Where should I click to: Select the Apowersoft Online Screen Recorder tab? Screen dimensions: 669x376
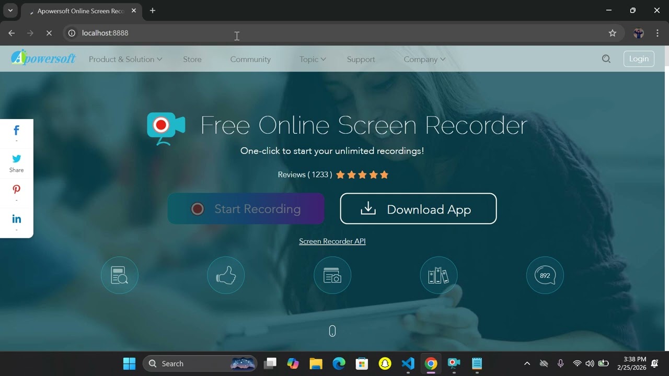click(81, 11)
